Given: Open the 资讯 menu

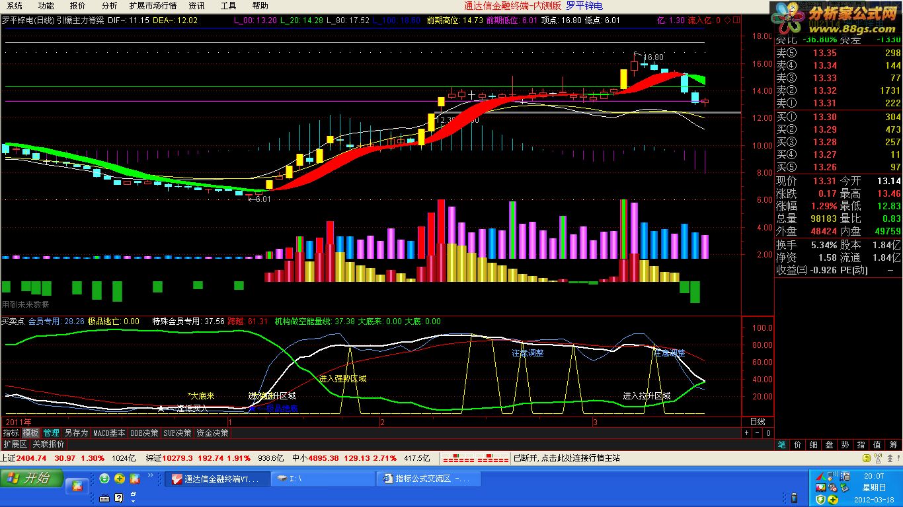Looking at the screenshot, I should (x=196, y=5).
